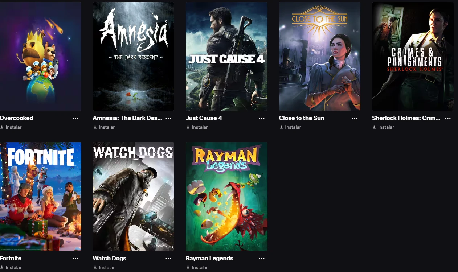Click Instalar under Close to the Sun
Image resolution: width=458 pixels, height=272 pixels.
(290, 127)
